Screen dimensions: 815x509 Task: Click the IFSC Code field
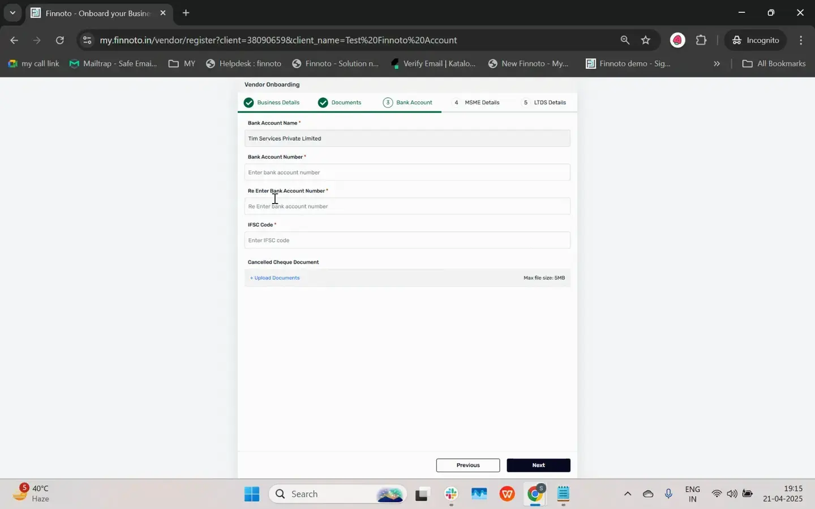click(x=407, y=240)
